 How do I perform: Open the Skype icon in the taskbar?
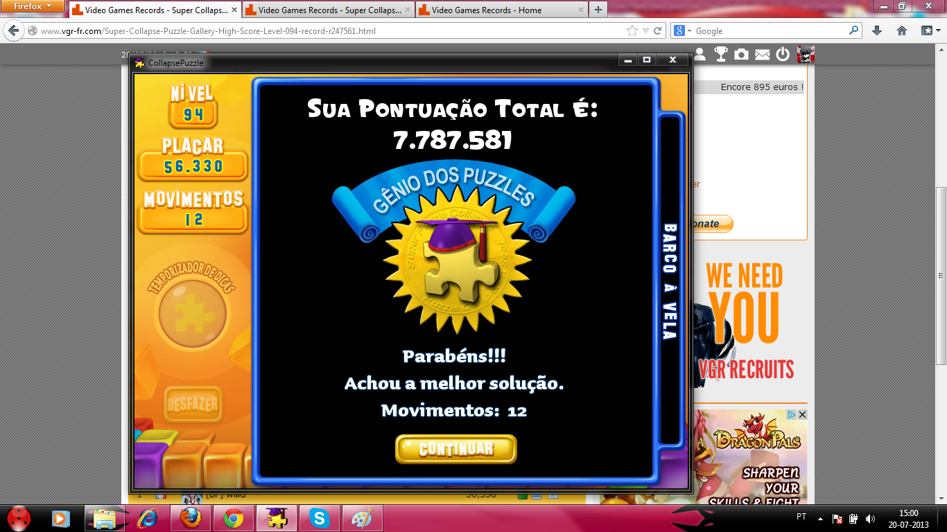319,518
